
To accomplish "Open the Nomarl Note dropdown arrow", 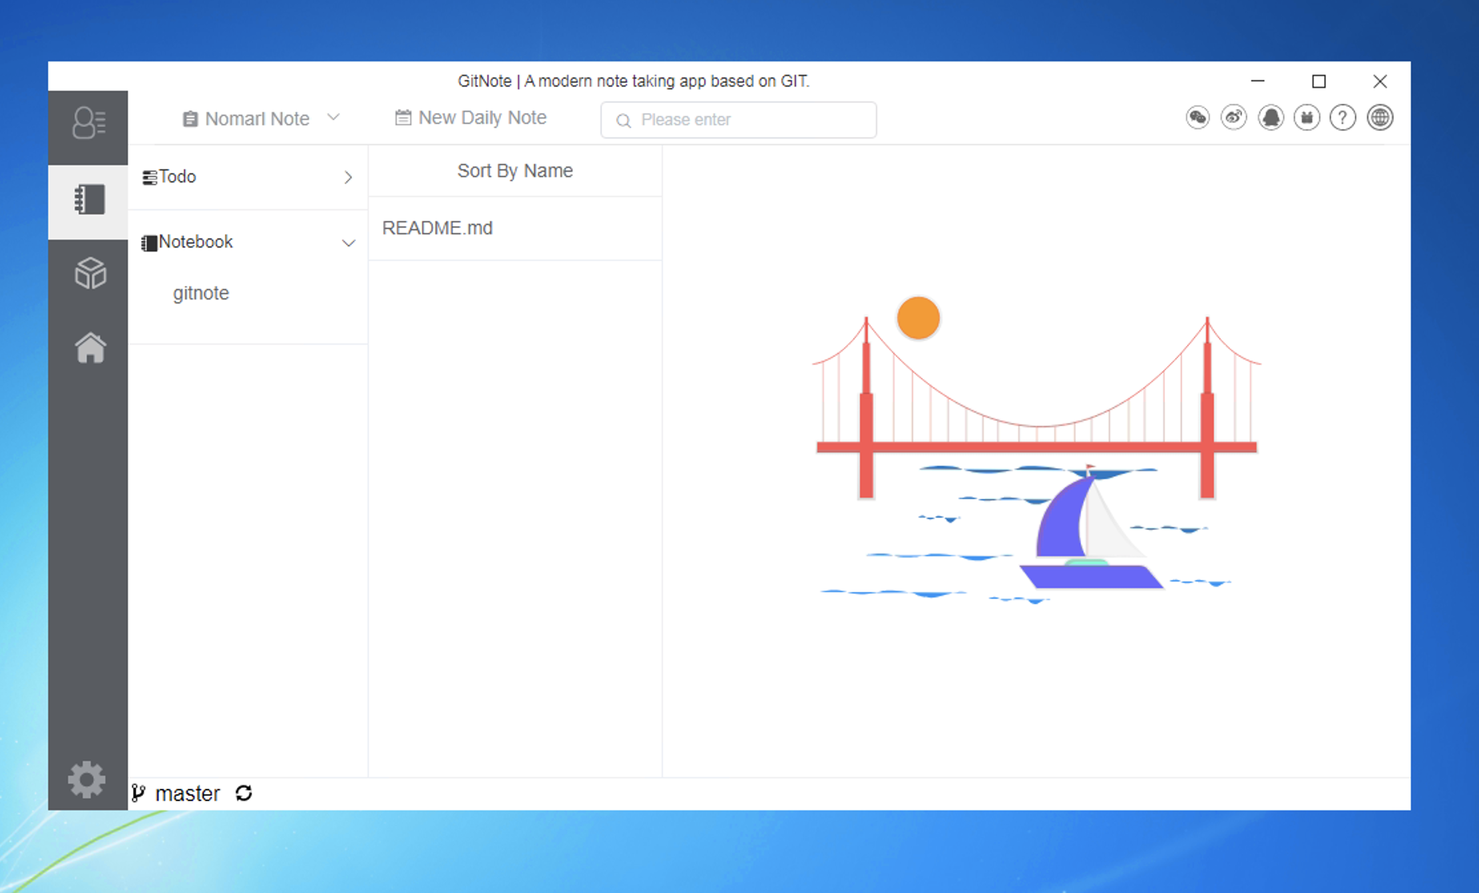I will pos(333,118).
